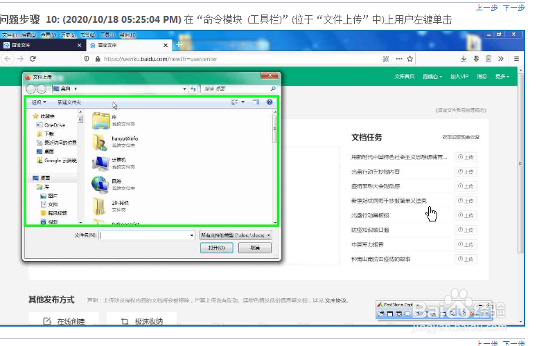This screenshot has height=346, width=537.
Task: Close the first 百度文库 dark tab
Action: click(x=80, y=45)
